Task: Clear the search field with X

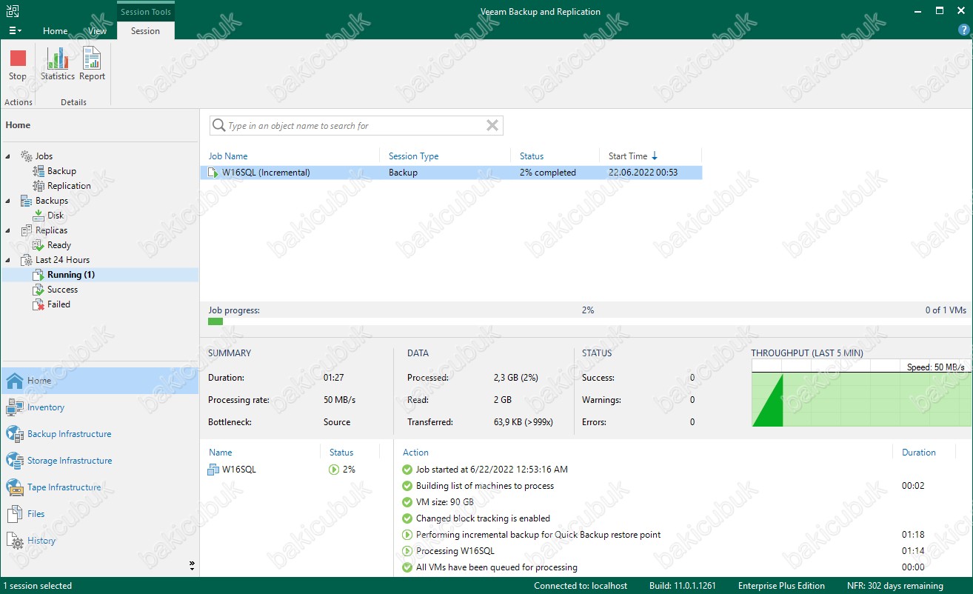Action: click(492, 126)
